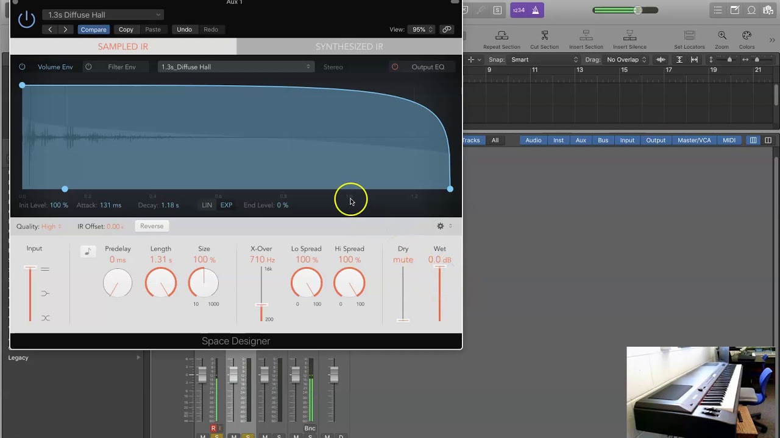Click the Input slider handle

tap(30, 268)
